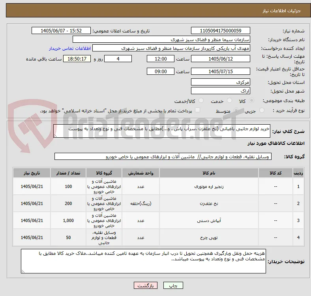Open اطلاعات تماس خریدار link
Screen dimensions: 311x296
pyautogui.click(x=70, y=48)
